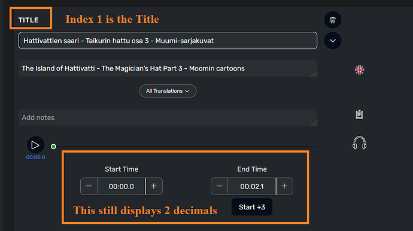Click the headphones audio icon
This screenshot has height=231, width=413.
pyautogui.click(x=359, y=143)
